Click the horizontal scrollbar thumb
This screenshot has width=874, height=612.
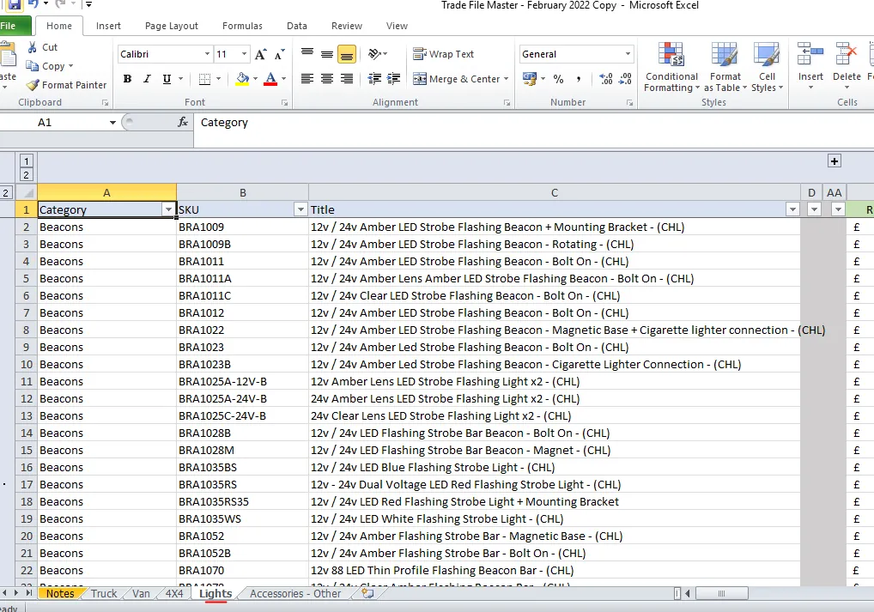pyautogui.click(x=721, y=594)
